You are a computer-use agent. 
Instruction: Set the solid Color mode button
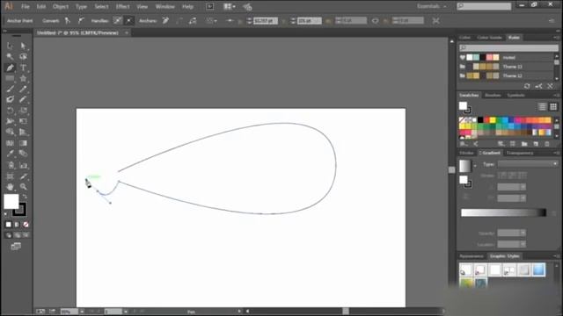[8, 225]
